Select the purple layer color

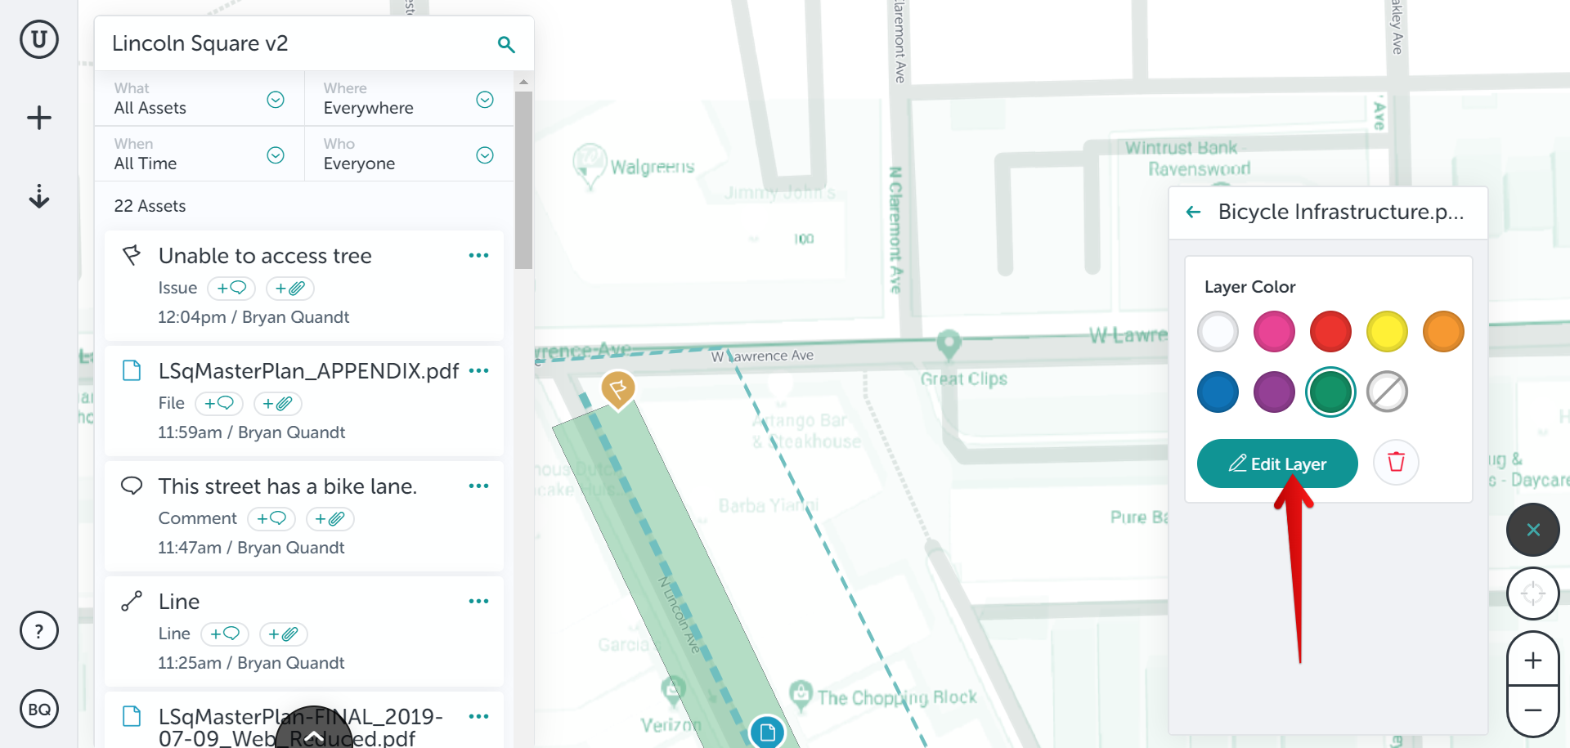pyautogui.click(x=1274, y=392)
